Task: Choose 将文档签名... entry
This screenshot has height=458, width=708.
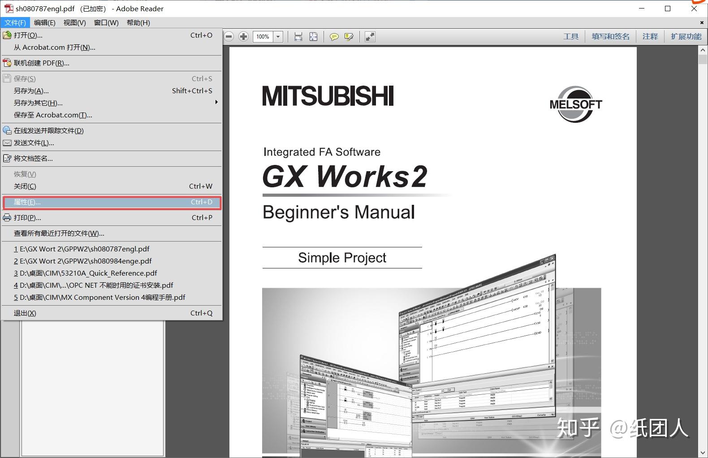Action: click(112, 158)
